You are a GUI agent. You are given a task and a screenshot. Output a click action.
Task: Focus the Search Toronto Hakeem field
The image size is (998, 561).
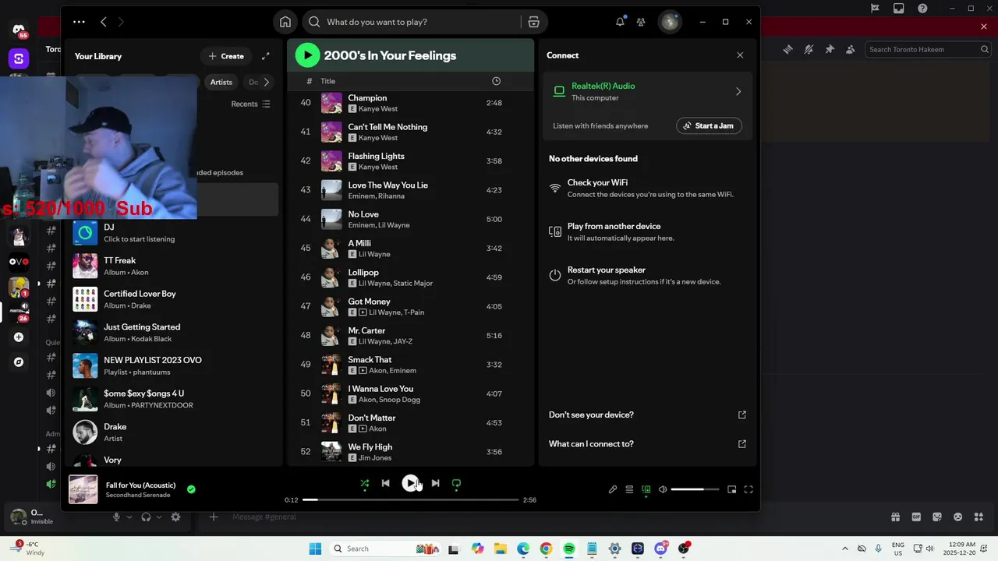tap(928, 49)
